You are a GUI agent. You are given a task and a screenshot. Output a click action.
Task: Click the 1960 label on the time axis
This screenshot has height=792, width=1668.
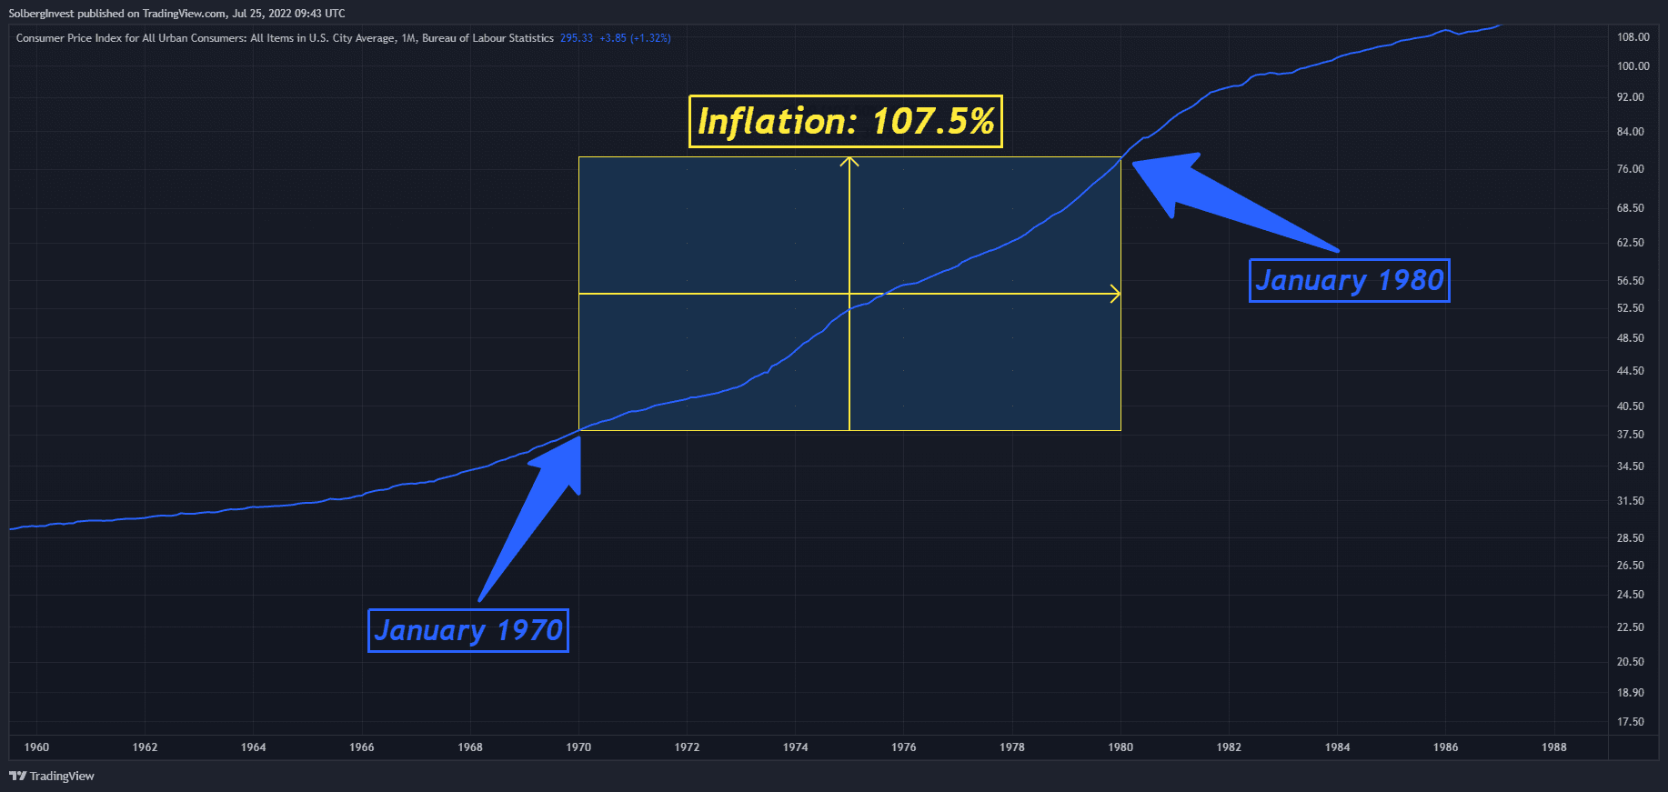pyautogui.click(x=36, y=747)
